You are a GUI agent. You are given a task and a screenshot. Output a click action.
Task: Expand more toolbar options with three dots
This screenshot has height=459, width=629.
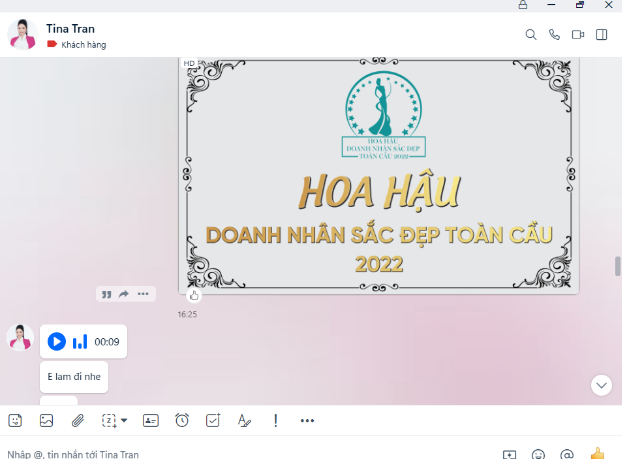click(307, 421)
